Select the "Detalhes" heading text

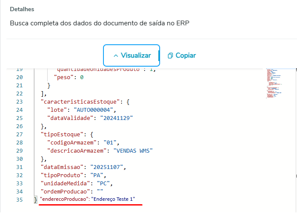click(22, 9)
